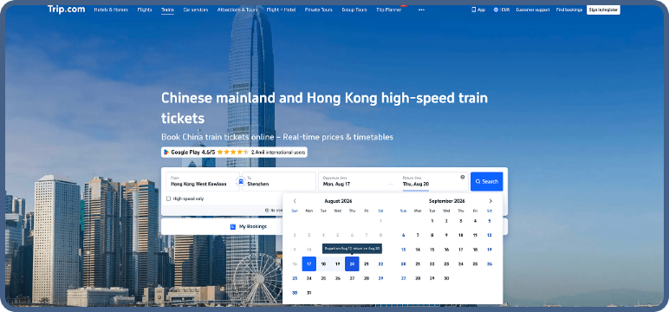
Task: Select September 19 in the calendar
Action: (x=490, y=250)
